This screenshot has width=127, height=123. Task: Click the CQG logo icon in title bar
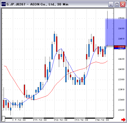(x=4, y=4)
